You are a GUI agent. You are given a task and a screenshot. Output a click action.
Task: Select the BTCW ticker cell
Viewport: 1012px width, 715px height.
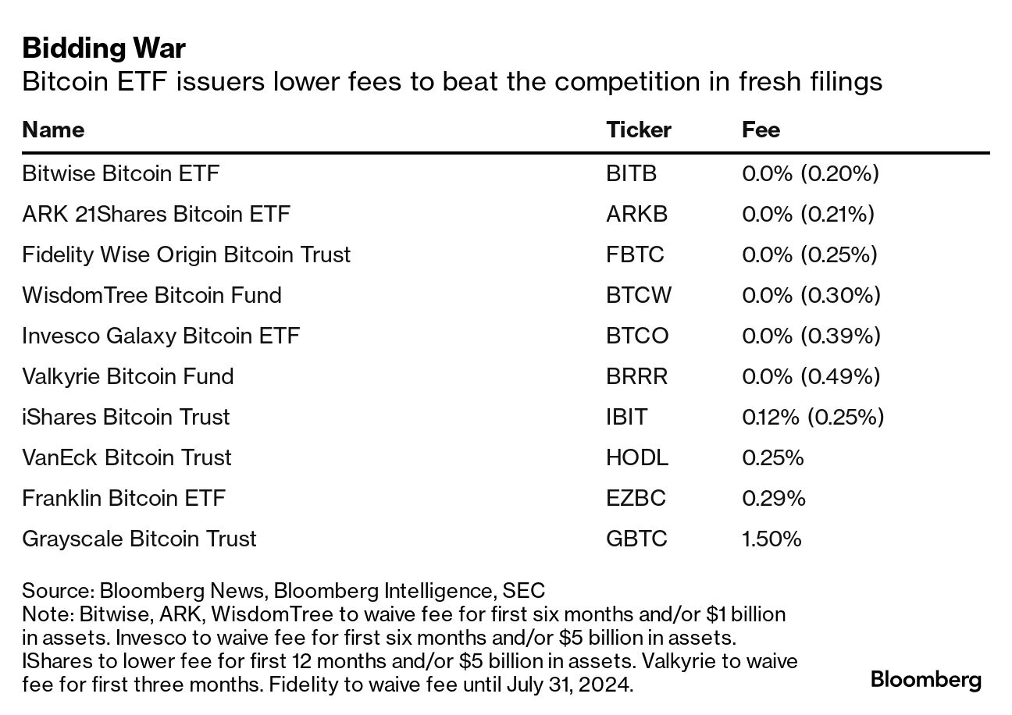coord(638,295)
